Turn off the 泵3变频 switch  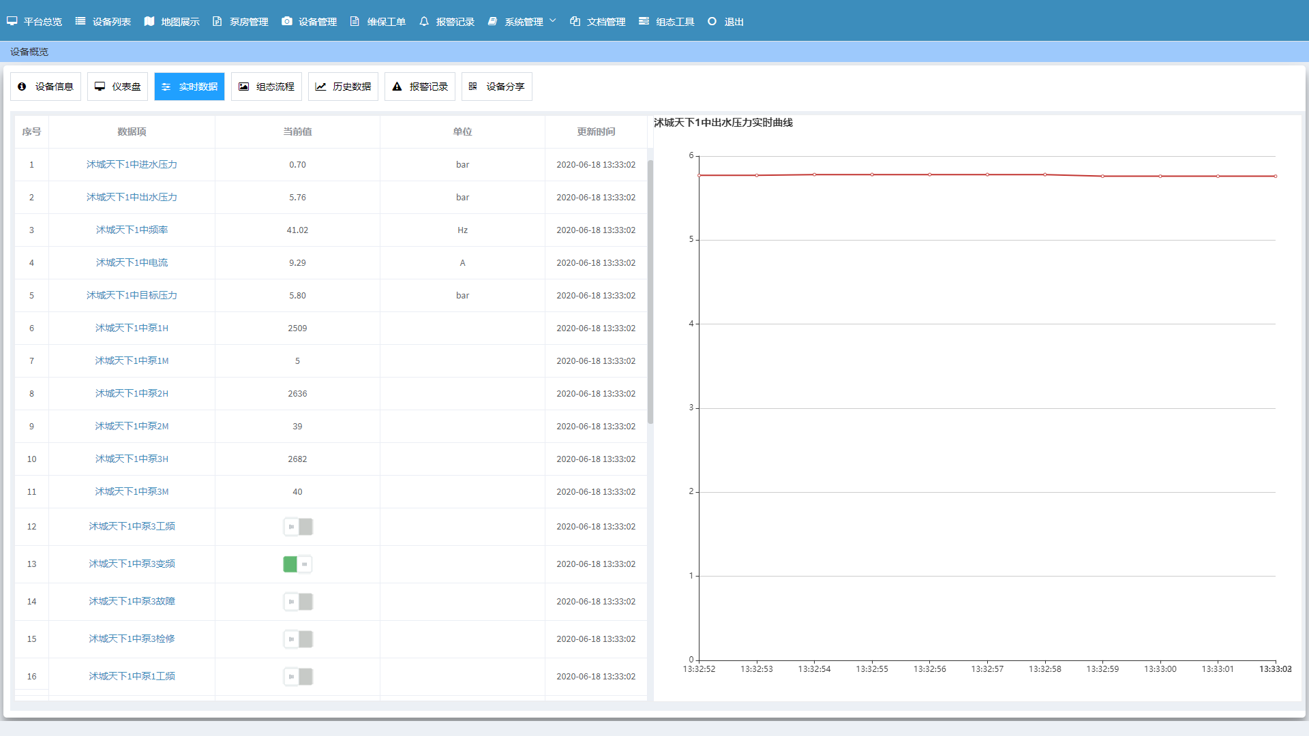pos(298,564)
